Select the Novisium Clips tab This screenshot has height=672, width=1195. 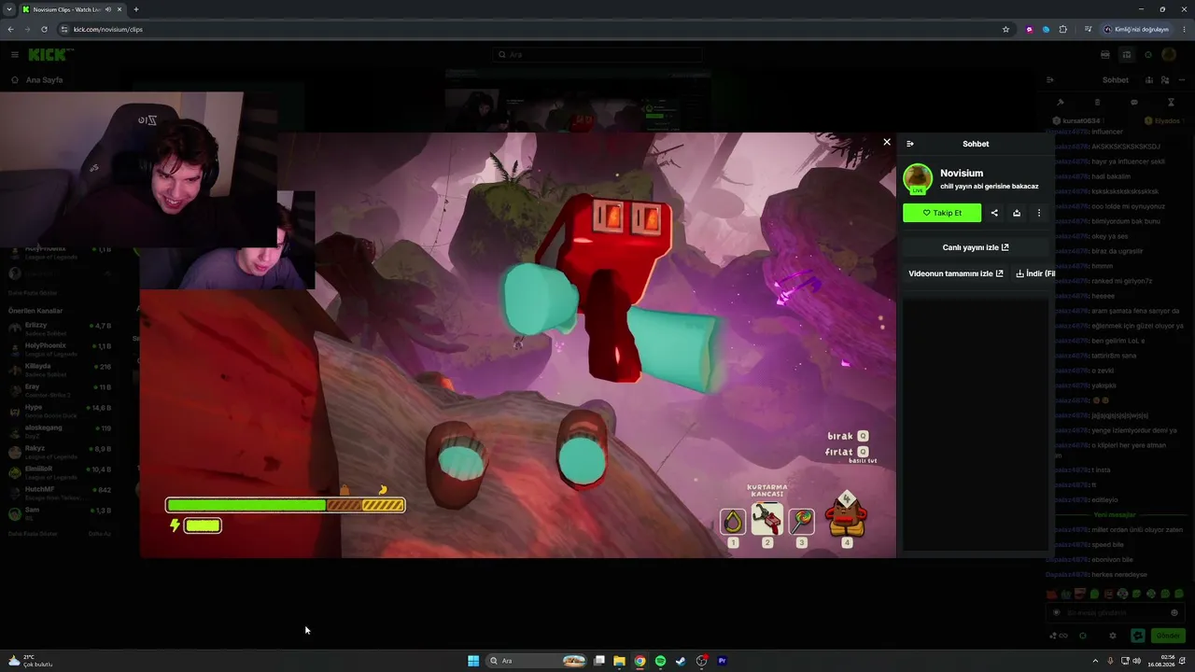click(73, 9)
